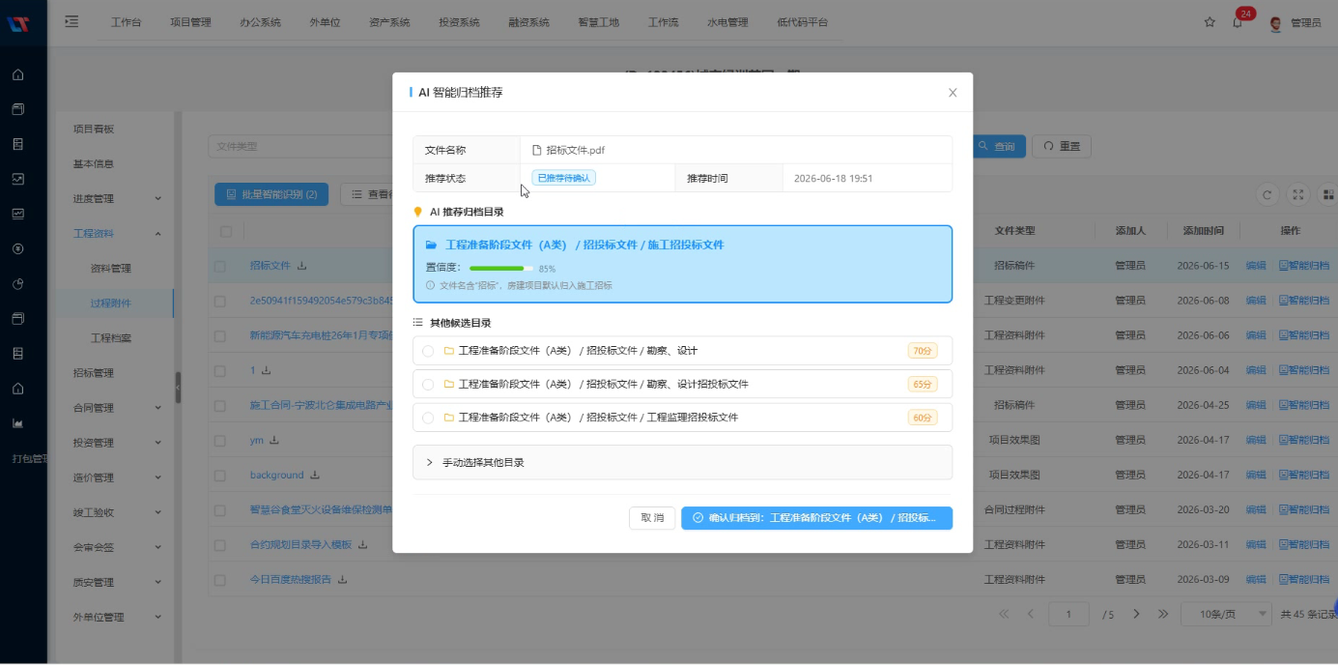This screenshot has height=665, width=1338.
Task: Select radio for 工程监理招投标文件 directory
Action: pyautogui.click(x=428, y=418)
